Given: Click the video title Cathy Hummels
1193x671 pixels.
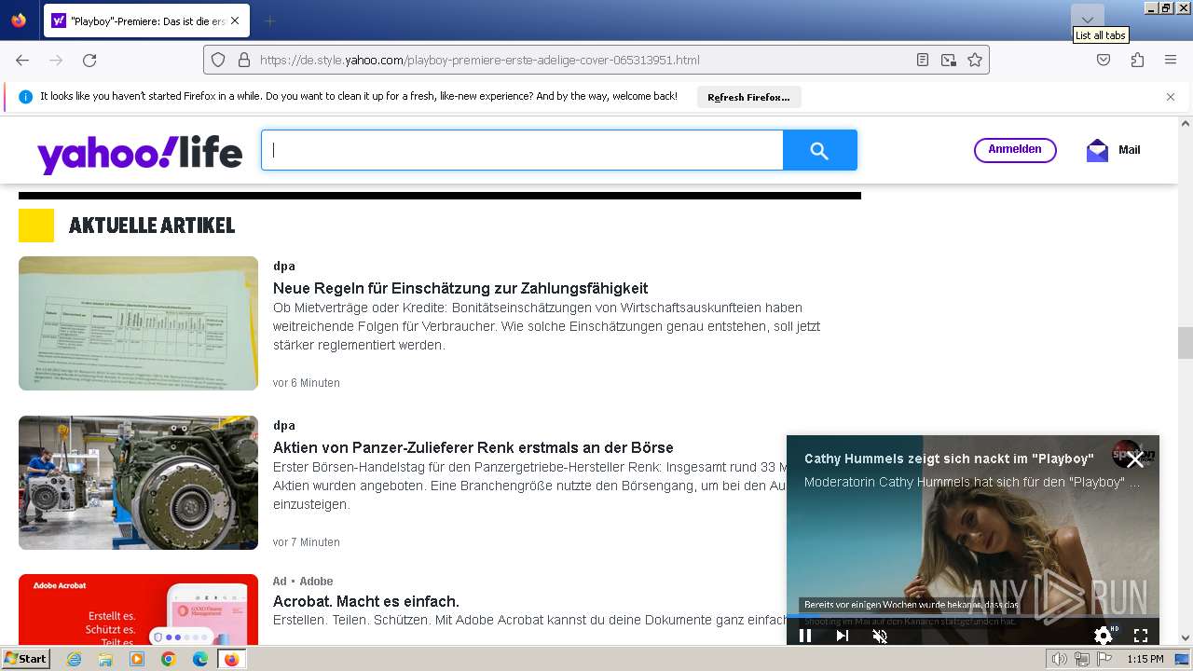Looking at the screenshot, I should 949,459.
